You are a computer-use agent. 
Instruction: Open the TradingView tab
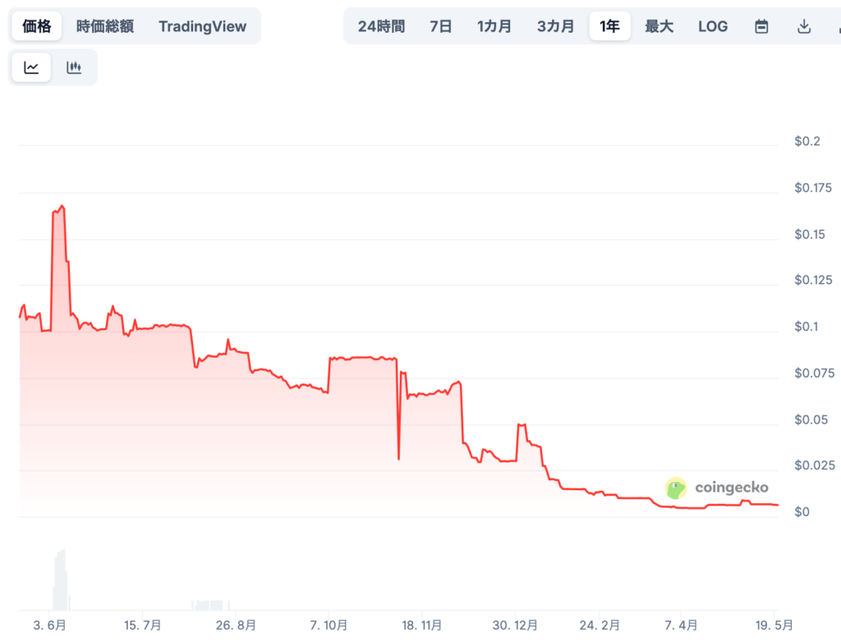pos(203,26)
